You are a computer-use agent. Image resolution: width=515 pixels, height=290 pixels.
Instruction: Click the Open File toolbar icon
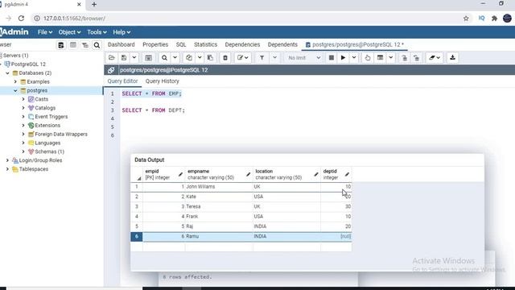click(x=112, y=58)
